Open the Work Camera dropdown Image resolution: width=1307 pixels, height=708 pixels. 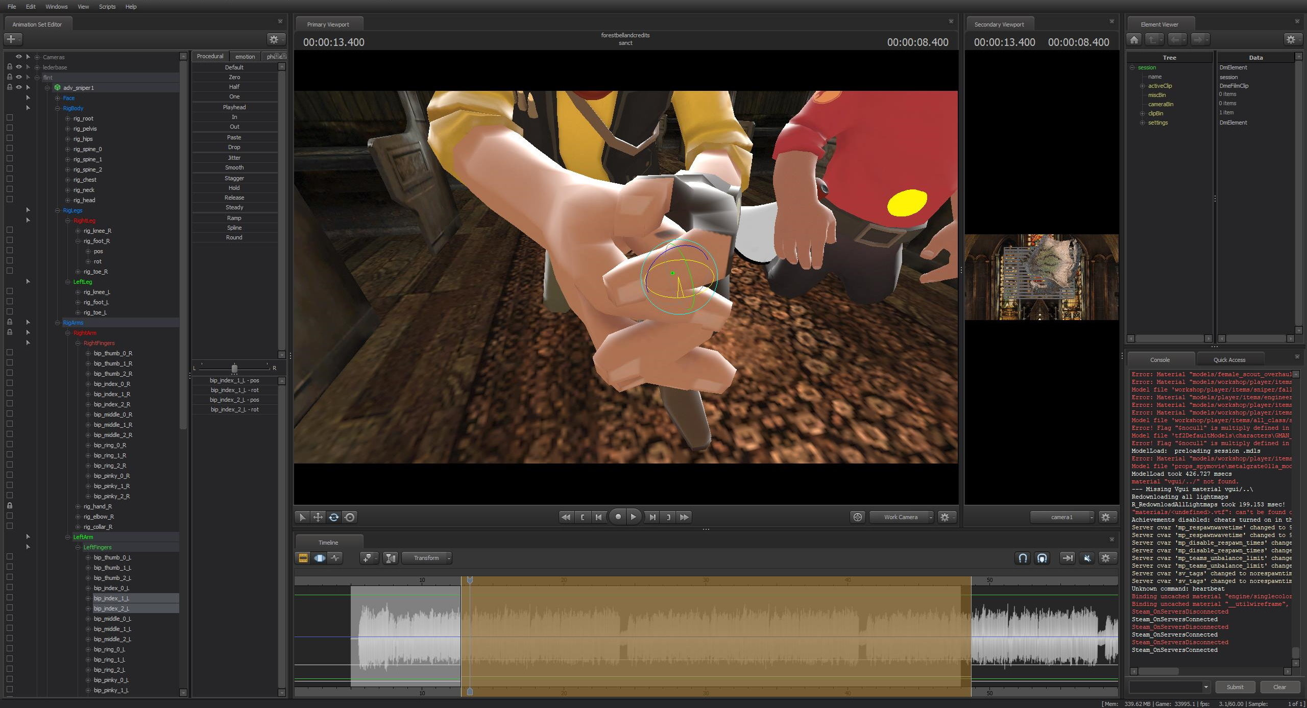(x=901, y=517)
